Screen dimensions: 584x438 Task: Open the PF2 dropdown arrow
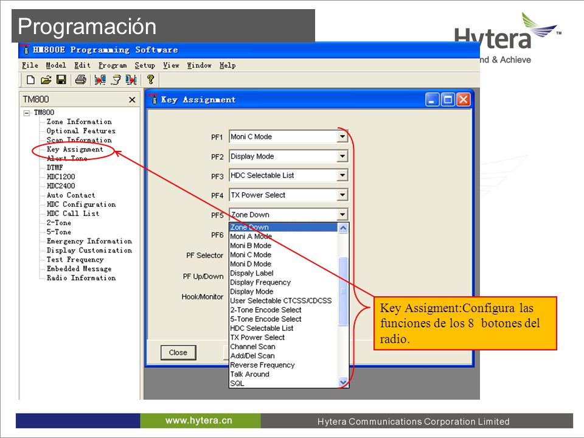342,156
